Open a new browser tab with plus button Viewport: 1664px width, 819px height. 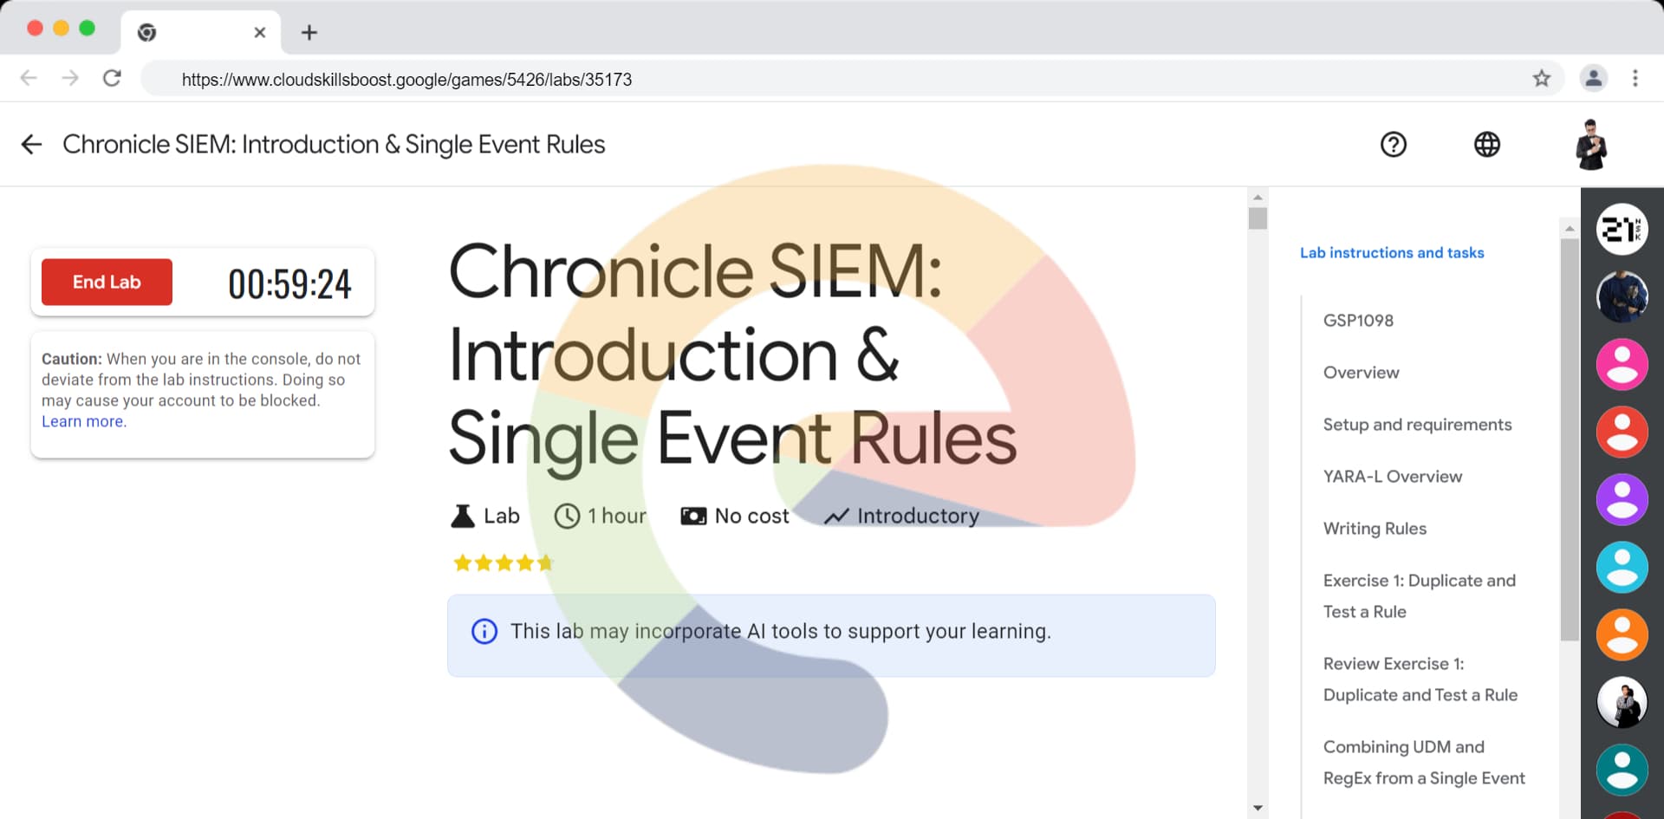point(309,33)
